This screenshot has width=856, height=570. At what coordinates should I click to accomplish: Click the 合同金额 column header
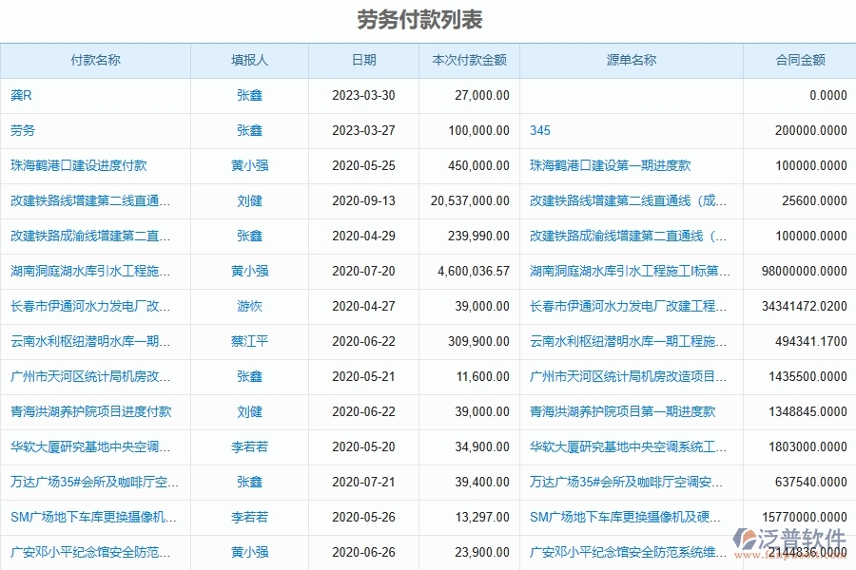pos(800,60)
